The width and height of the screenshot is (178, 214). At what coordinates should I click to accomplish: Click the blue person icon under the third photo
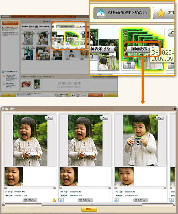pos(116,200)
